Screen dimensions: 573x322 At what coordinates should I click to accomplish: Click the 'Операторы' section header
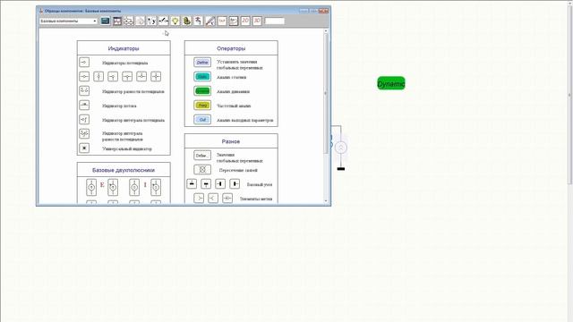click(231, 48)
